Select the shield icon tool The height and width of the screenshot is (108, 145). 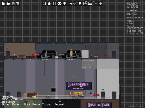click(65, 3)
